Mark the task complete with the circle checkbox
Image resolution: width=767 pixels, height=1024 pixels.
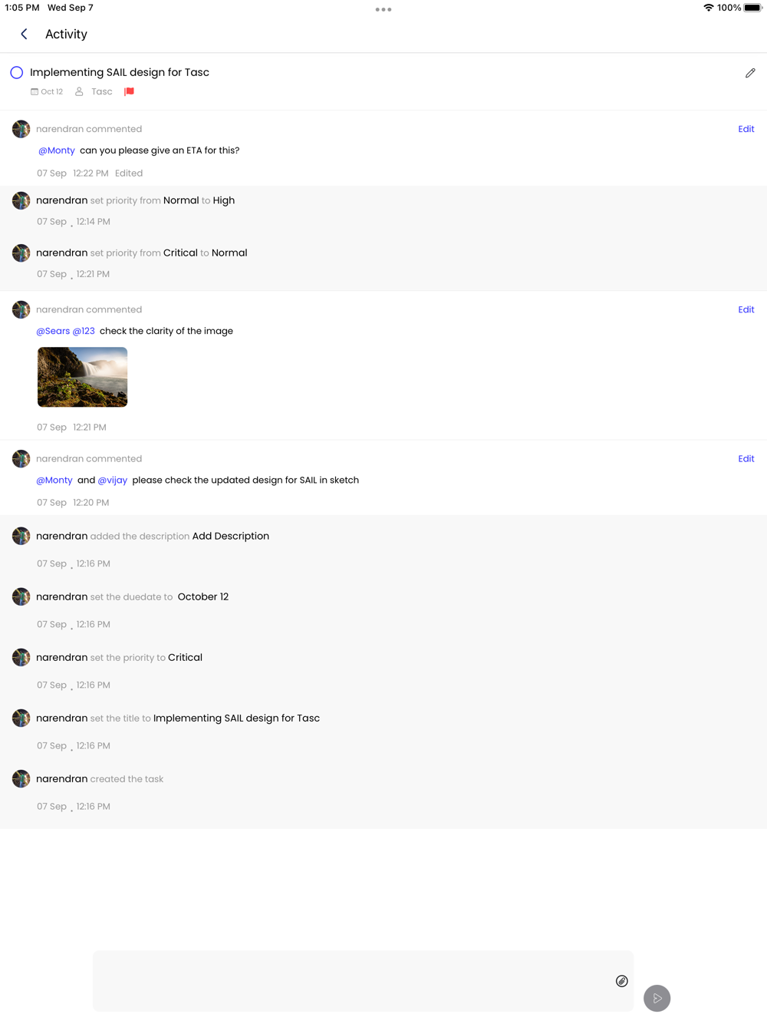(17, 73)
